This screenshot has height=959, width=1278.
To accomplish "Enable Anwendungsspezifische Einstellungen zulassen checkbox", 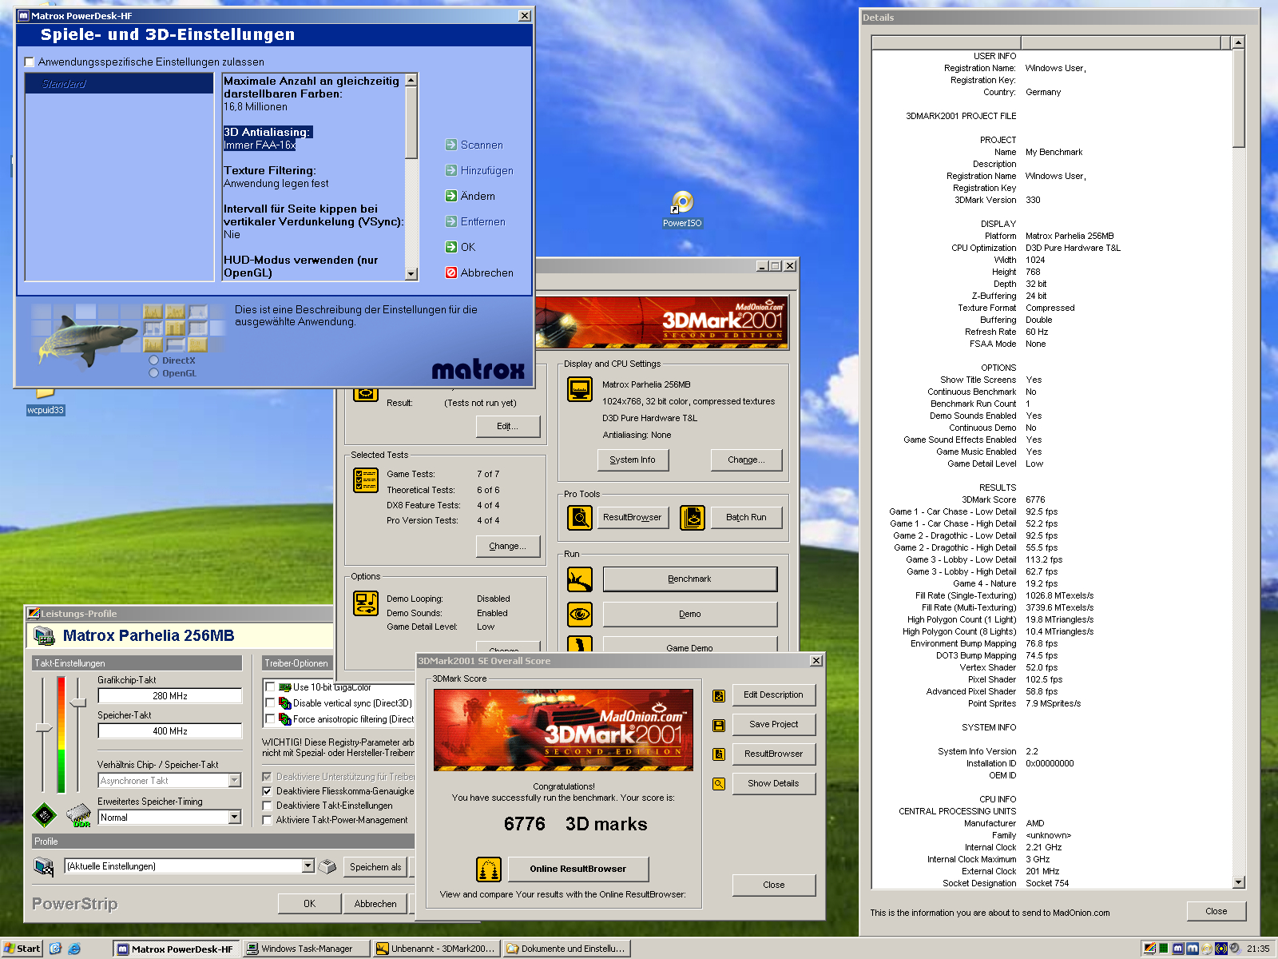I will coord(30,62).
